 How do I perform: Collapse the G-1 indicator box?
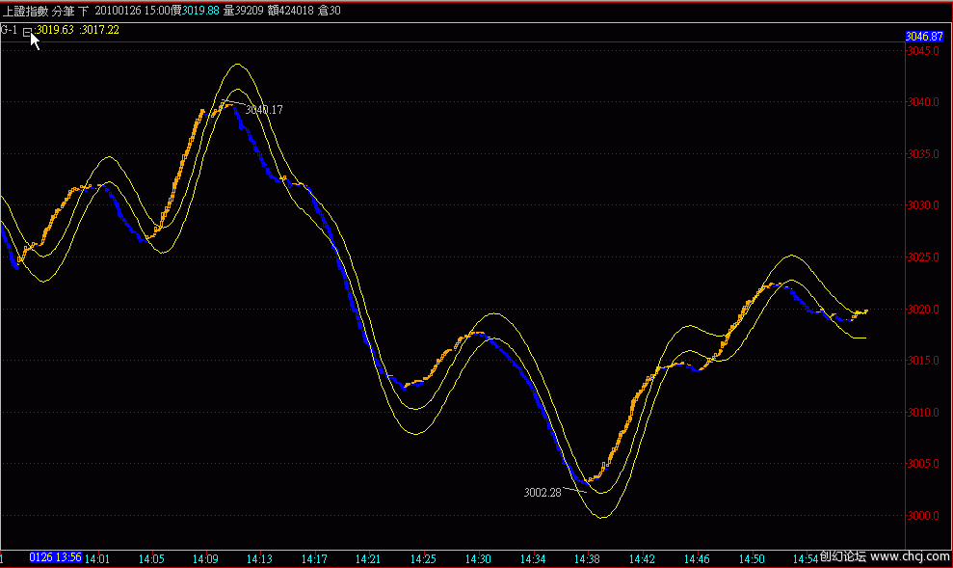[27, 31]
